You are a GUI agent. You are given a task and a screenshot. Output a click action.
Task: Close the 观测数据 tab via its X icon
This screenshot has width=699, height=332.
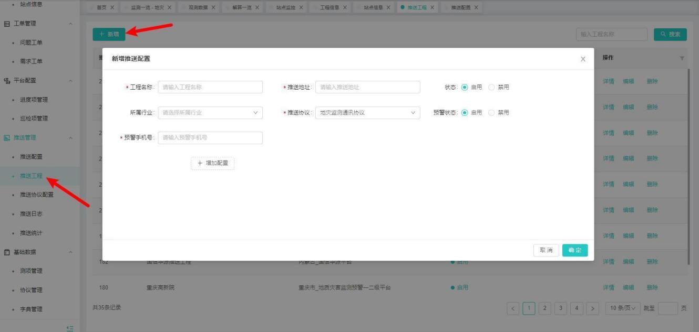(x=213, y=7)
